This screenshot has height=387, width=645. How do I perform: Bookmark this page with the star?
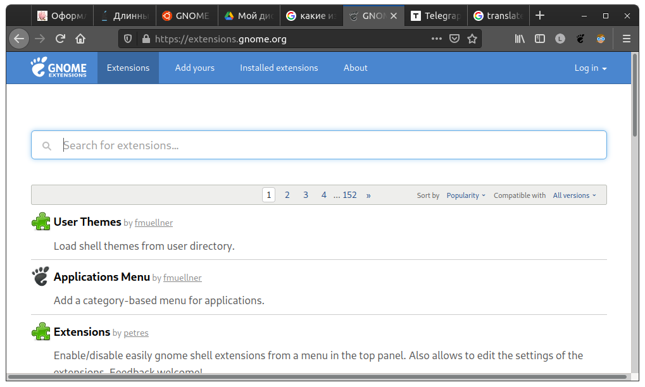pyautogui.click(x=472, y=39)
